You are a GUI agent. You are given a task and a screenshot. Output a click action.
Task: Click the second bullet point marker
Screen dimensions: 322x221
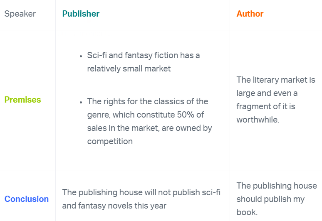coord(81,102)
